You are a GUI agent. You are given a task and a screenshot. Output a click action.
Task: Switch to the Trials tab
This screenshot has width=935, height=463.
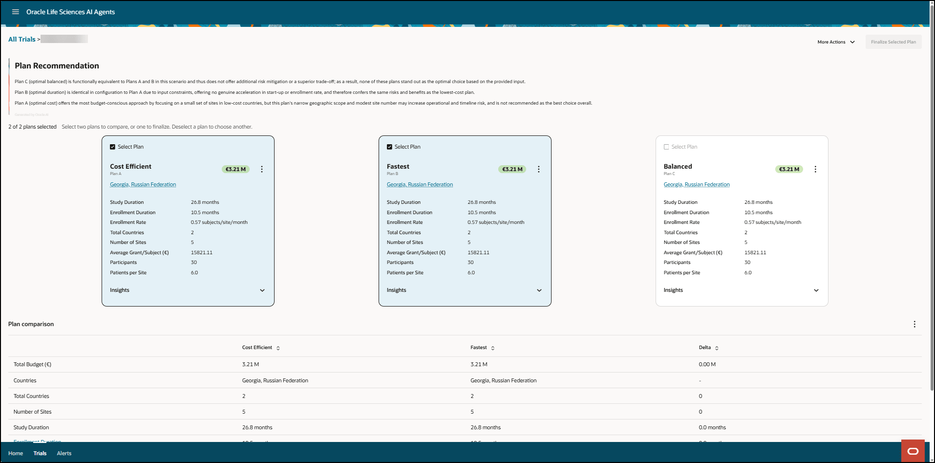click(x=40, y=453)
